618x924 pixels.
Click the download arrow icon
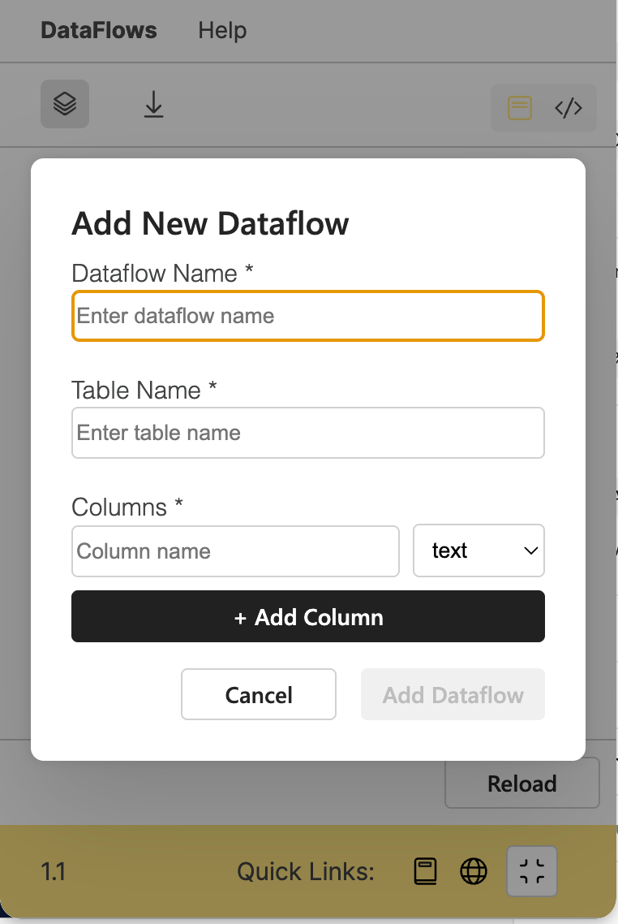pyautogui.click(x=153, y=104)
